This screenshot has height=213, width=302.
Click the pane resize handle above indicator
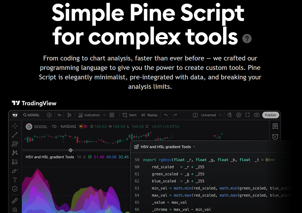pyautogui.click(x=71, y=150)
